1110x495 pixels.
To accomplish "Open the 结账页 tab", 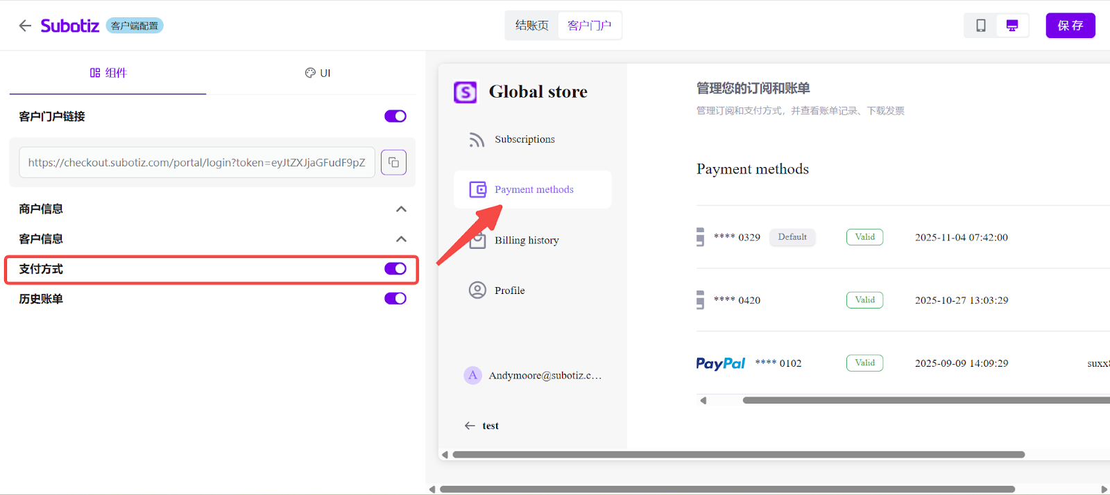I will 531,26.
